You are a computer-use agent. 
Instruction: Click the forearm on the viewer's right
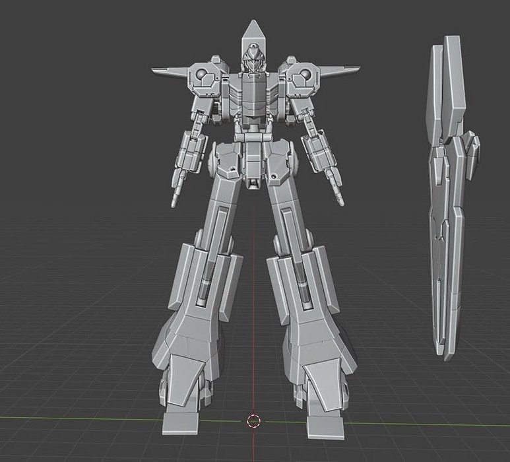click(320, 150)
